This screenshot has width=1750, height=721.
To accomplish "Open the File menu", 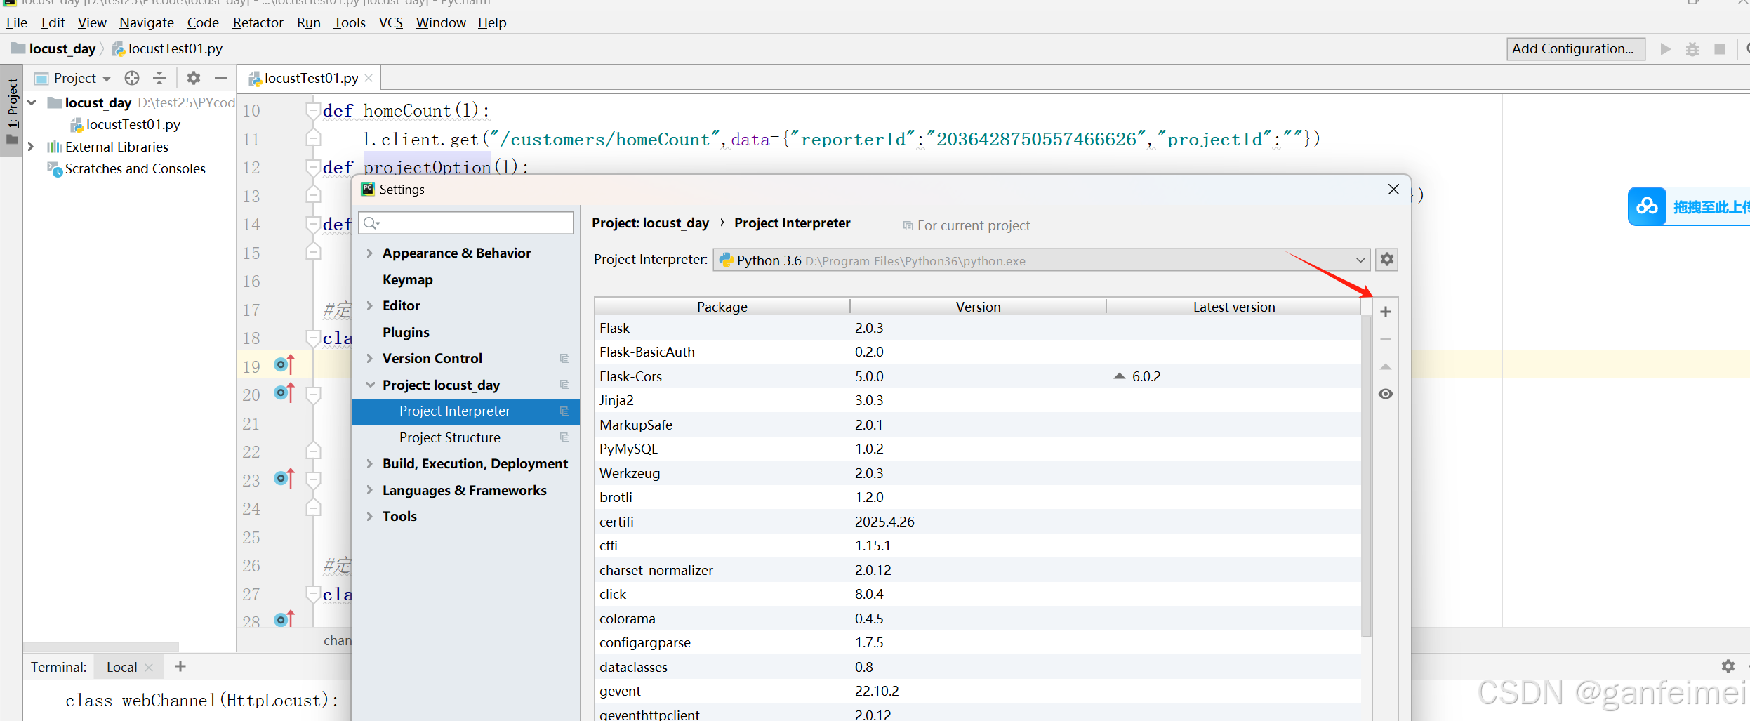I will 17,22.
